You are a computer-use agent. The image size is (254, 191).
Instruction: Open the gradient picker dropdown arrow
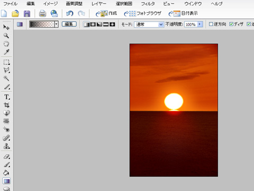click(x=57, y=24)
